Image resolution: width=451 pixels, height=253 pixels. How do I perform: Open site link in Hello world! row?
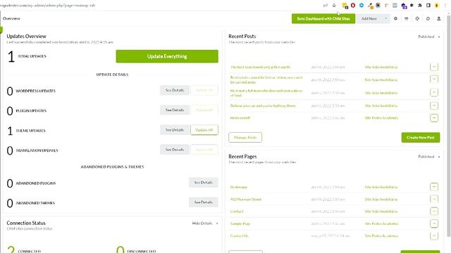381,118
